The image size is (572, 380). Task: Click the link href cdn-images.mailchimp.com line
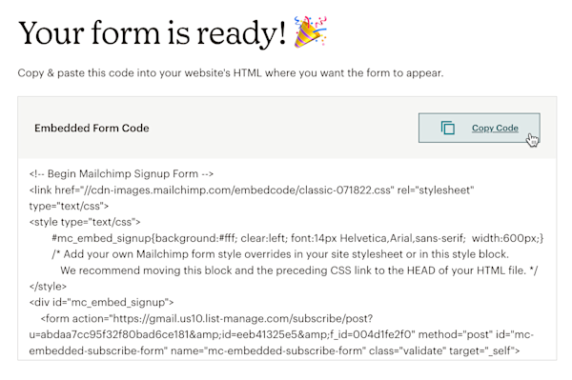[252, 190]
